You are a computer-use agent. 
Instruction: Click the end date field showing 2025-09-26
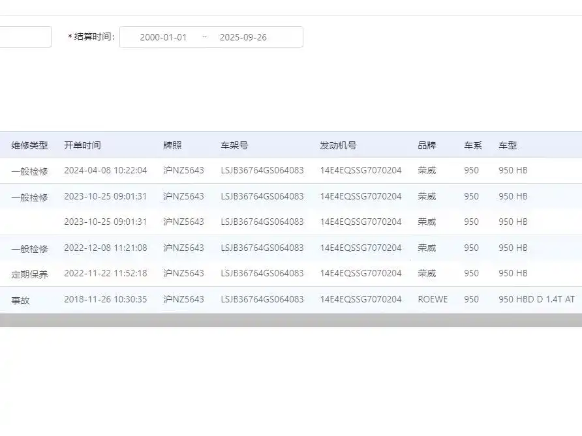pyautogui.click(x=243, y=37)
